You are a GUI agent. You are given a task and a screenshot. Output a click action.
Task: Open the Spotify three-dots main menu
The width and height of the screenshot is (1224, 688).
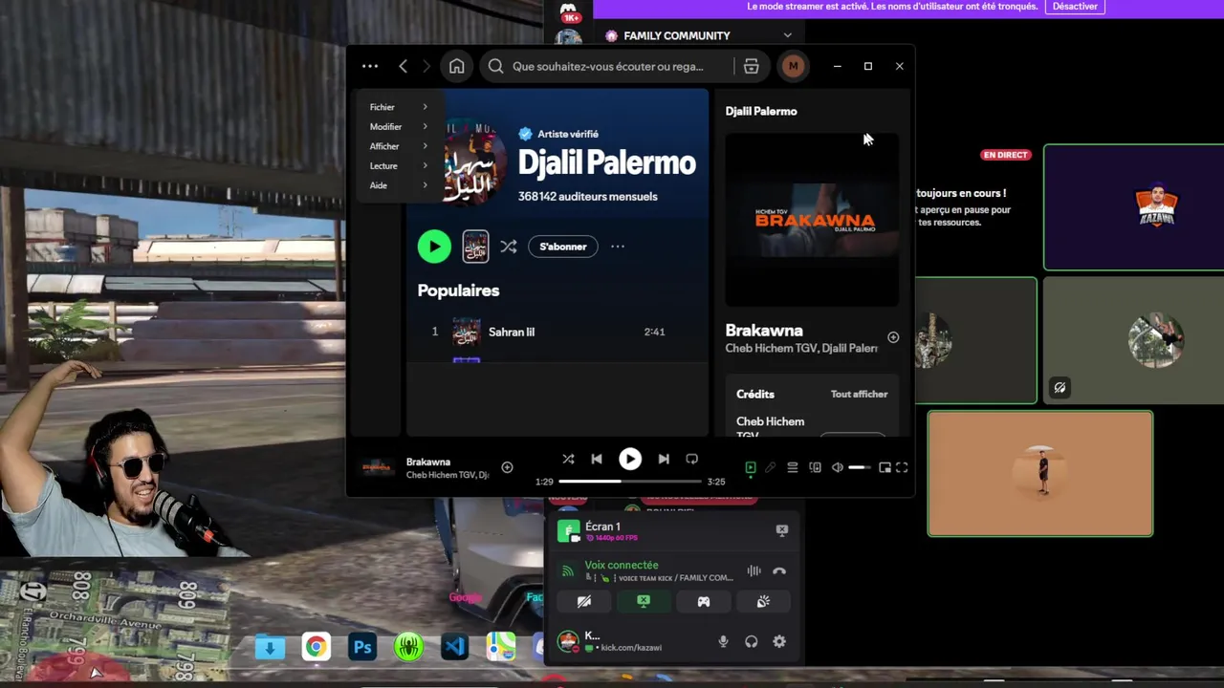(370, 66)
